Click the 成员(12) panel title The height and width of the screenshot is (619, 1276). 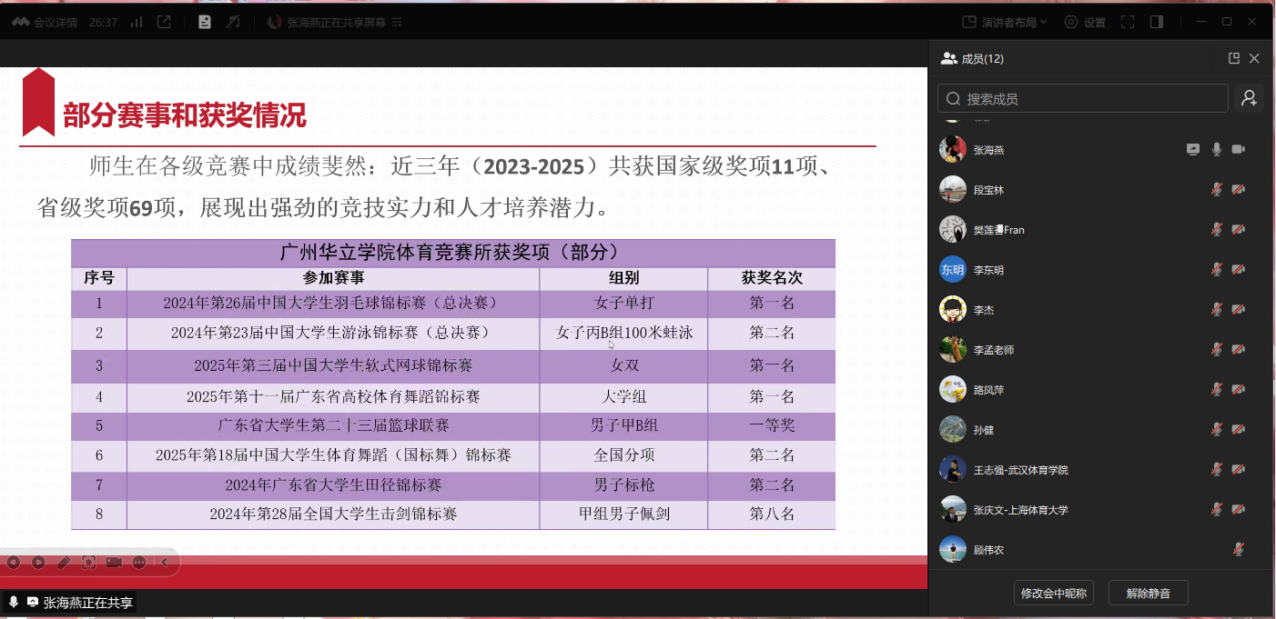[x=983, y=58]
